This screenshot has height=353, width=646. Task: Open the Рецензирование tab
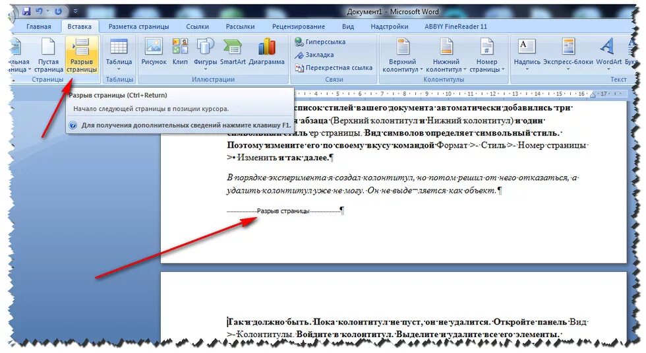tap(299, 26)
